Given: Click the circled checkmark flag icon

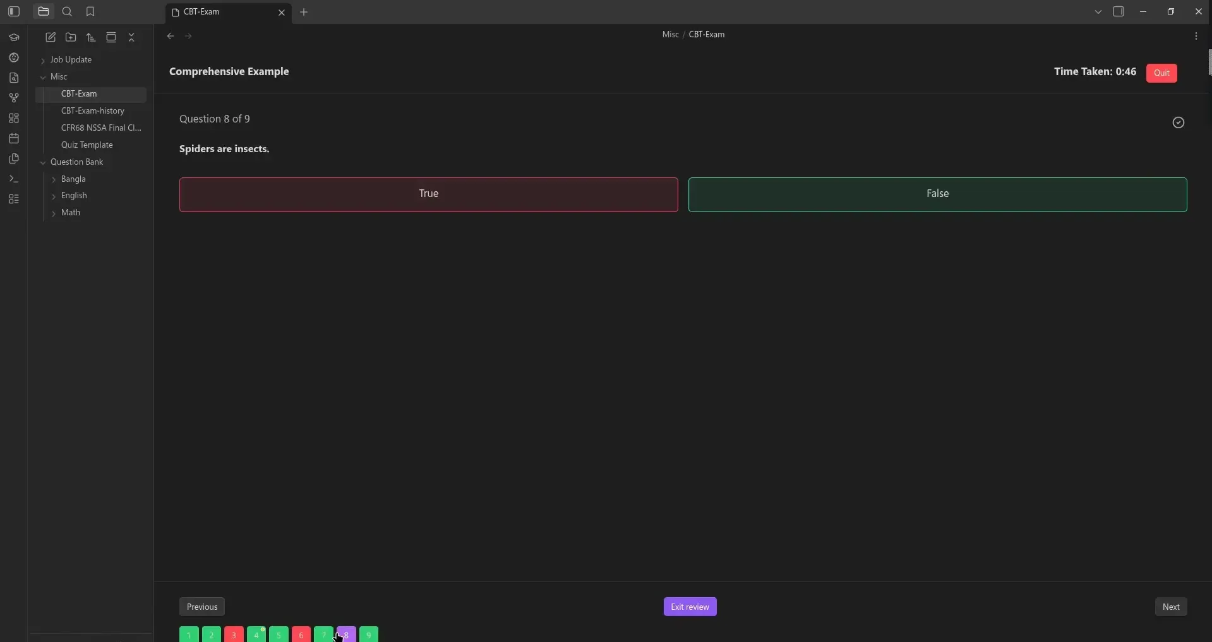Looking at the screenshot, I should coord(1179,123).
